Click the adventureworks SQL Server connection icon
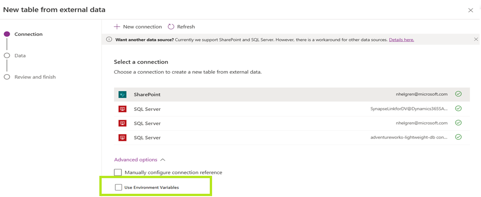This screenshot has width=481, height=197. pyautogui.click(x=122, y=137)
